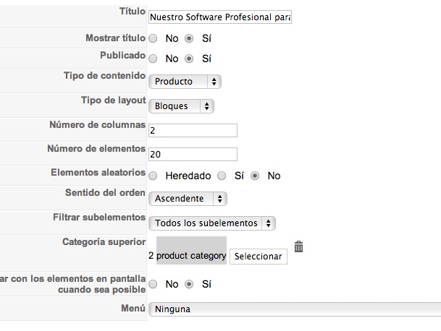Set Publicado to Sí
The height and width of the screenshot is (331, 441).
[x=190, y=59]
